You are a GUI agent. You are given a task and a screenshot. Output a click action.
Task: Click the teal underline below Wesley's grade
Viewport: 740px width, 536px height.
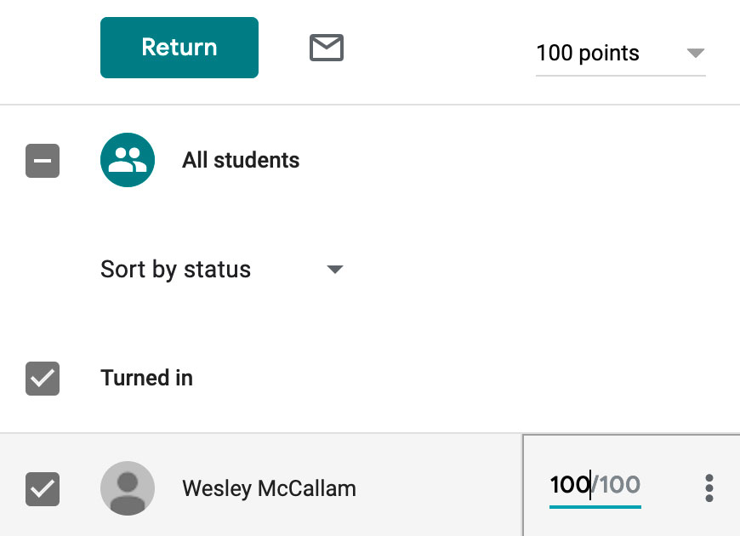[x=595, y=505]
